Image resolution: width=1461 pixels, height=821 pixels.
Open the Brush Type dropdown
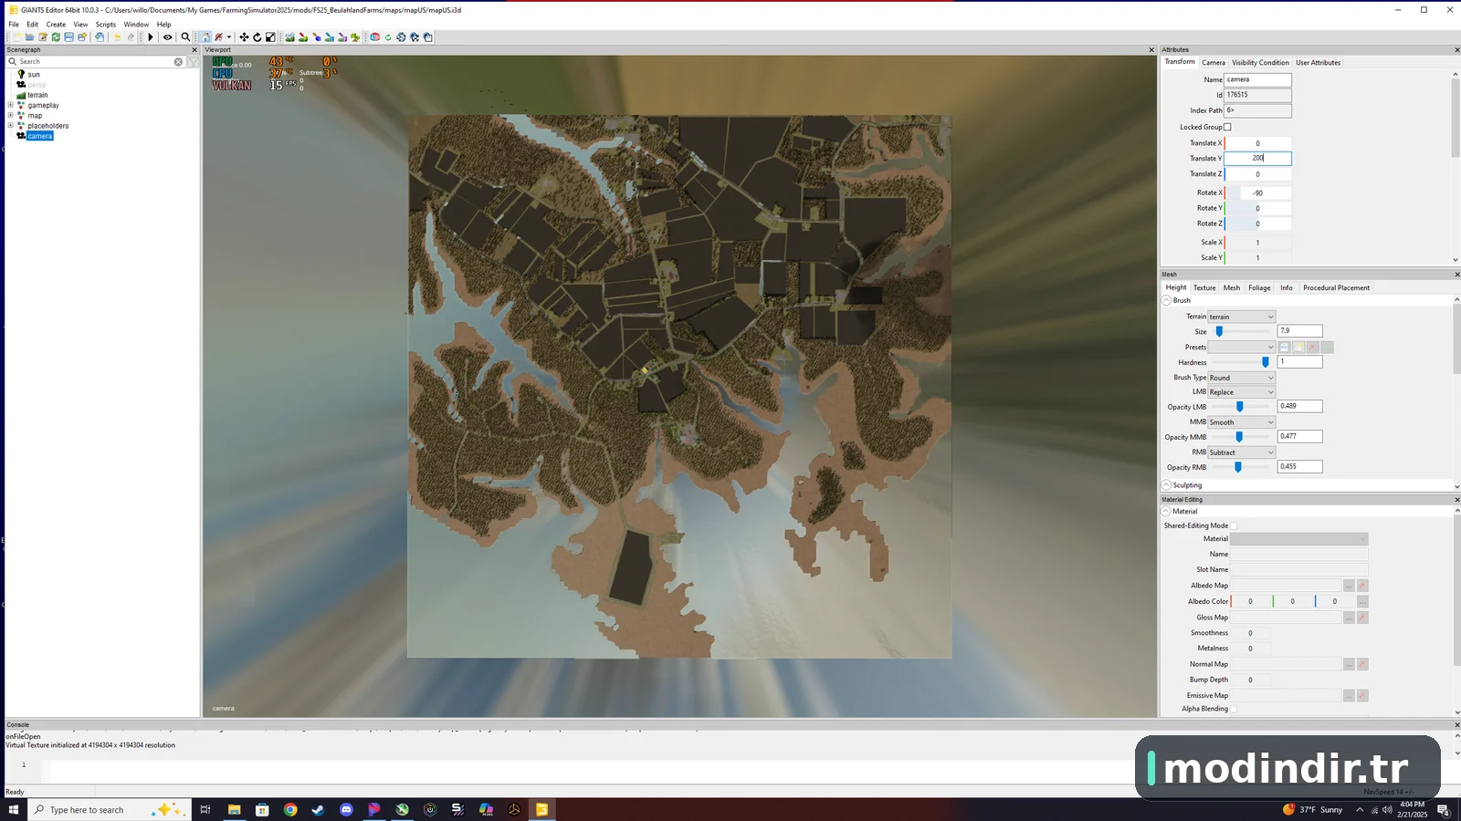(1241, 378)
